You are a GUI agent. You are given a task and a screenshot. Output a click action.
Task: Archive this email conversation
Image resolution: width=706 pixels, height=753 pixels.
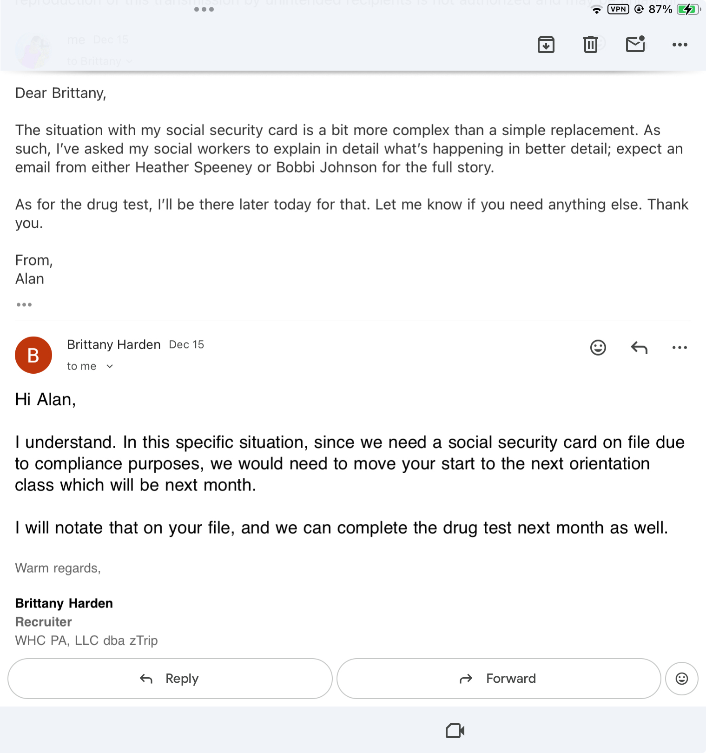546,45
